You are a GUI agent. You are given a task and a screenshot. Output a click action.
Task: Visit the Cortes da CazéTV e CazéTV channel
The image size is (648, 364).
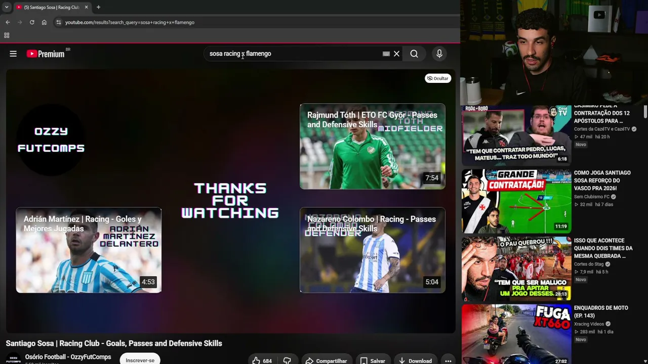tap(602, 129)
